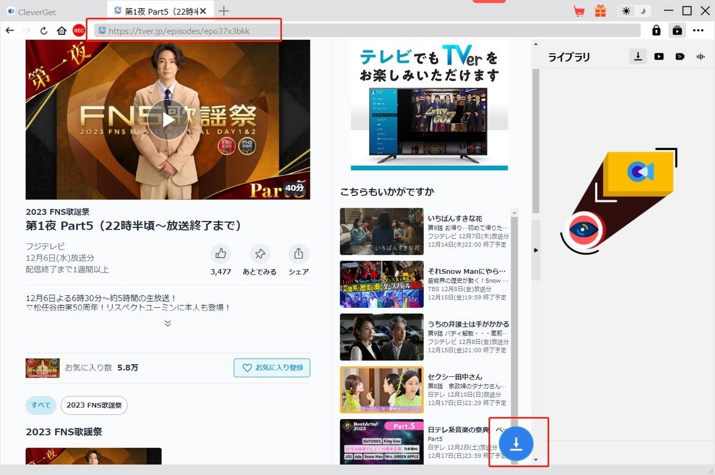Expand the episode description chevron
715x475 pixels.
(168, 323)
